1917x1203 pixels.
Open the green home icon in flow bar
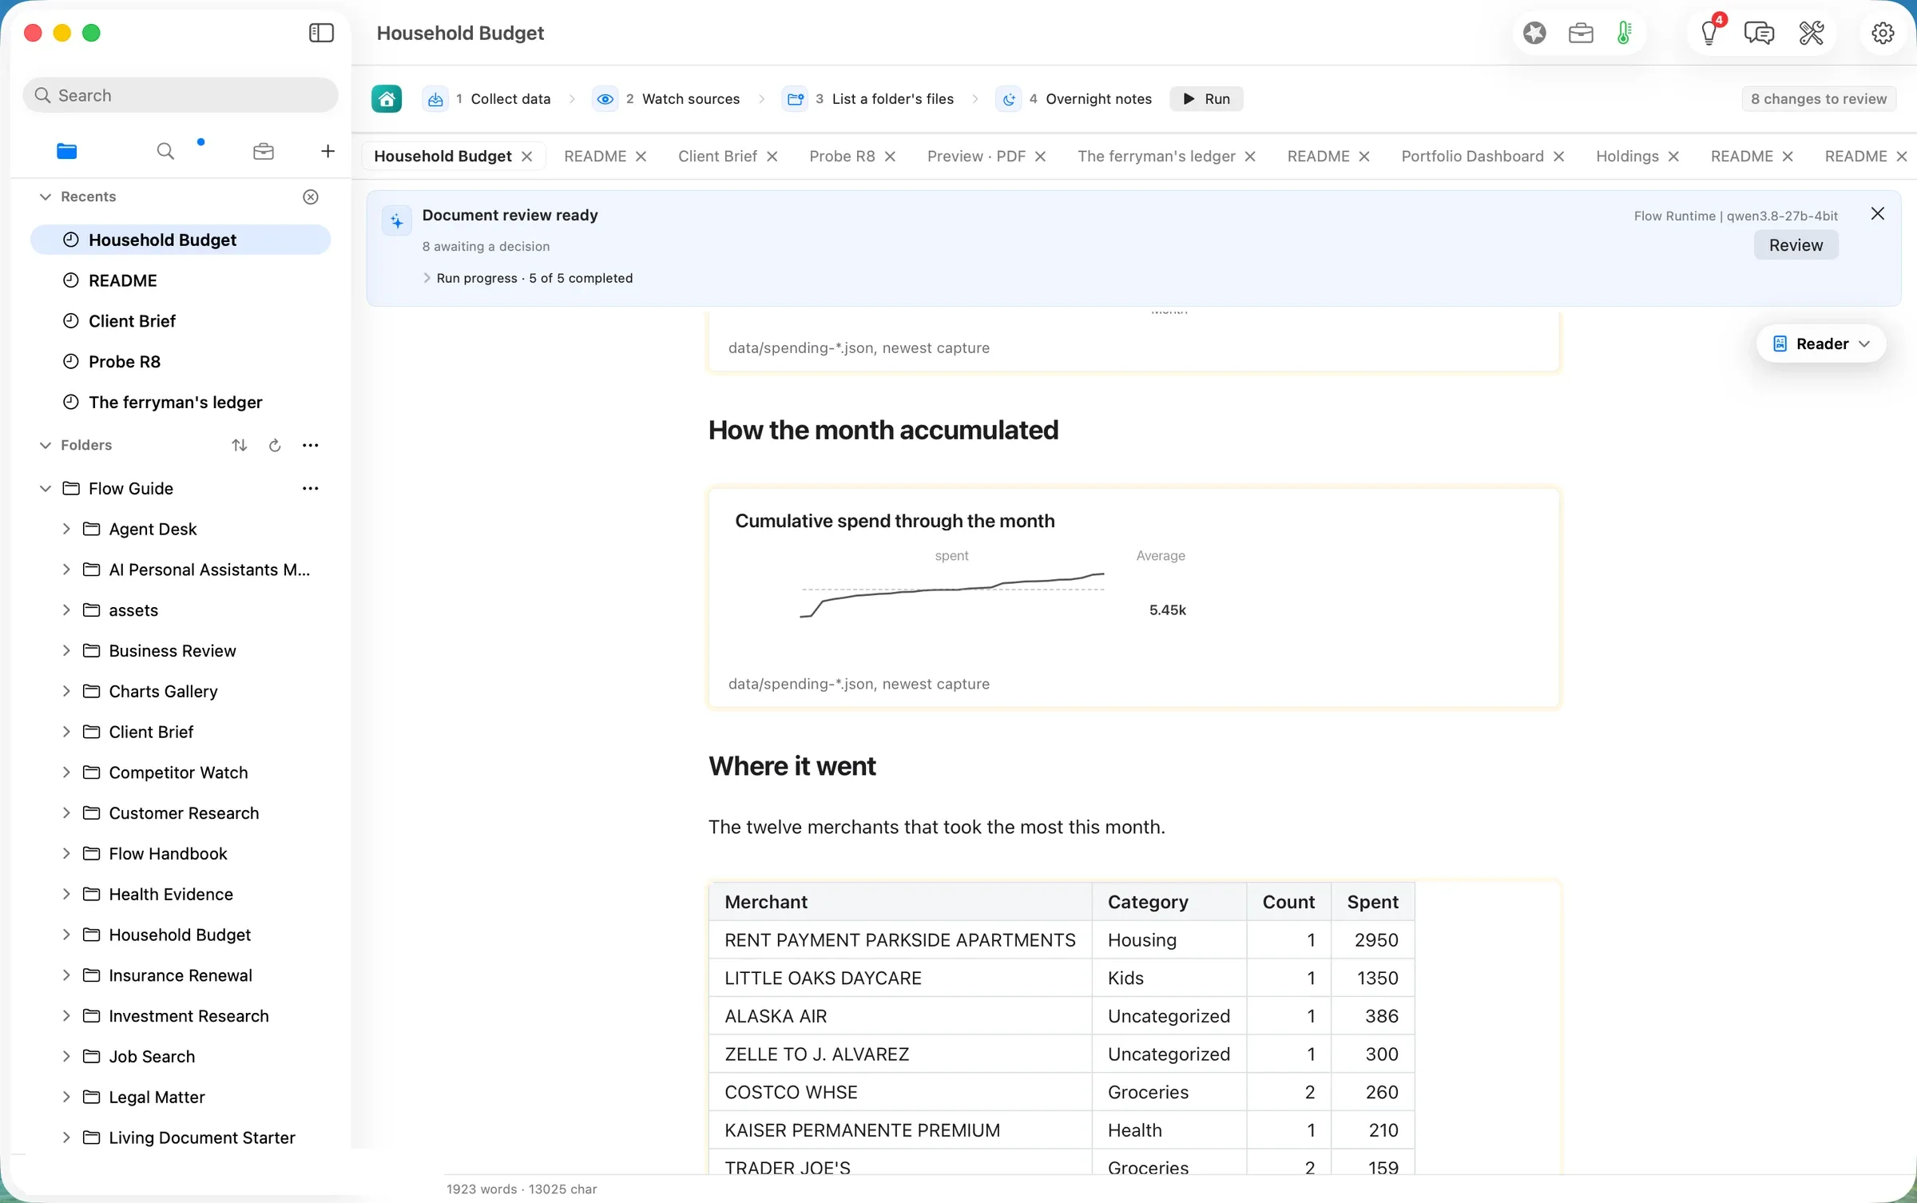coord(387,99)
